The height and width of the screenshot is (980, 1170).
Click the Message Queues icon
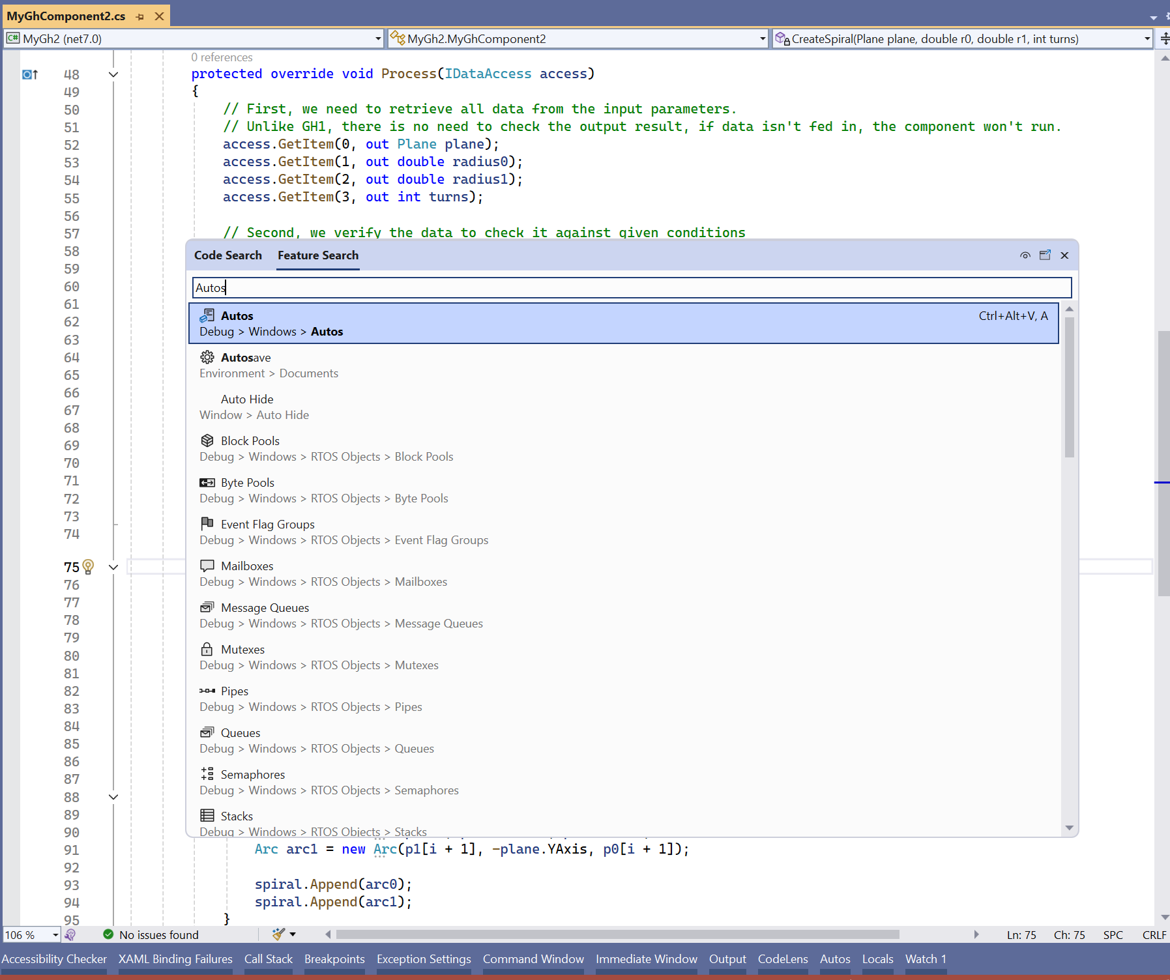coord(207,607)
